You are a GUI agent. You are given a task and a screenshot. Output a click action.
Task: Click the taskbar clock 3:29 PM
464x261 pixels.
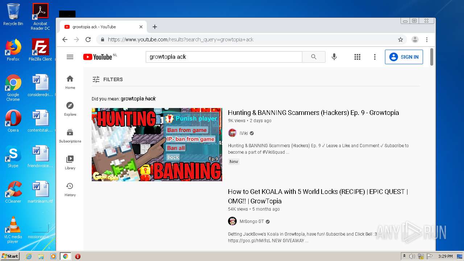(x=445, y=256)
